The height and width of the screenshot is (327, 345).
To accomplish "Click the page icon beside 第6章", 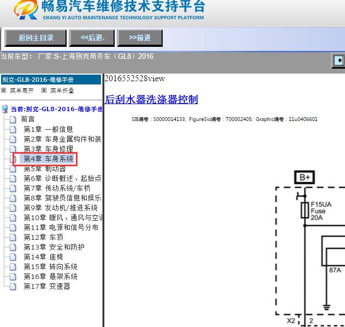I will tap(13, 179).
